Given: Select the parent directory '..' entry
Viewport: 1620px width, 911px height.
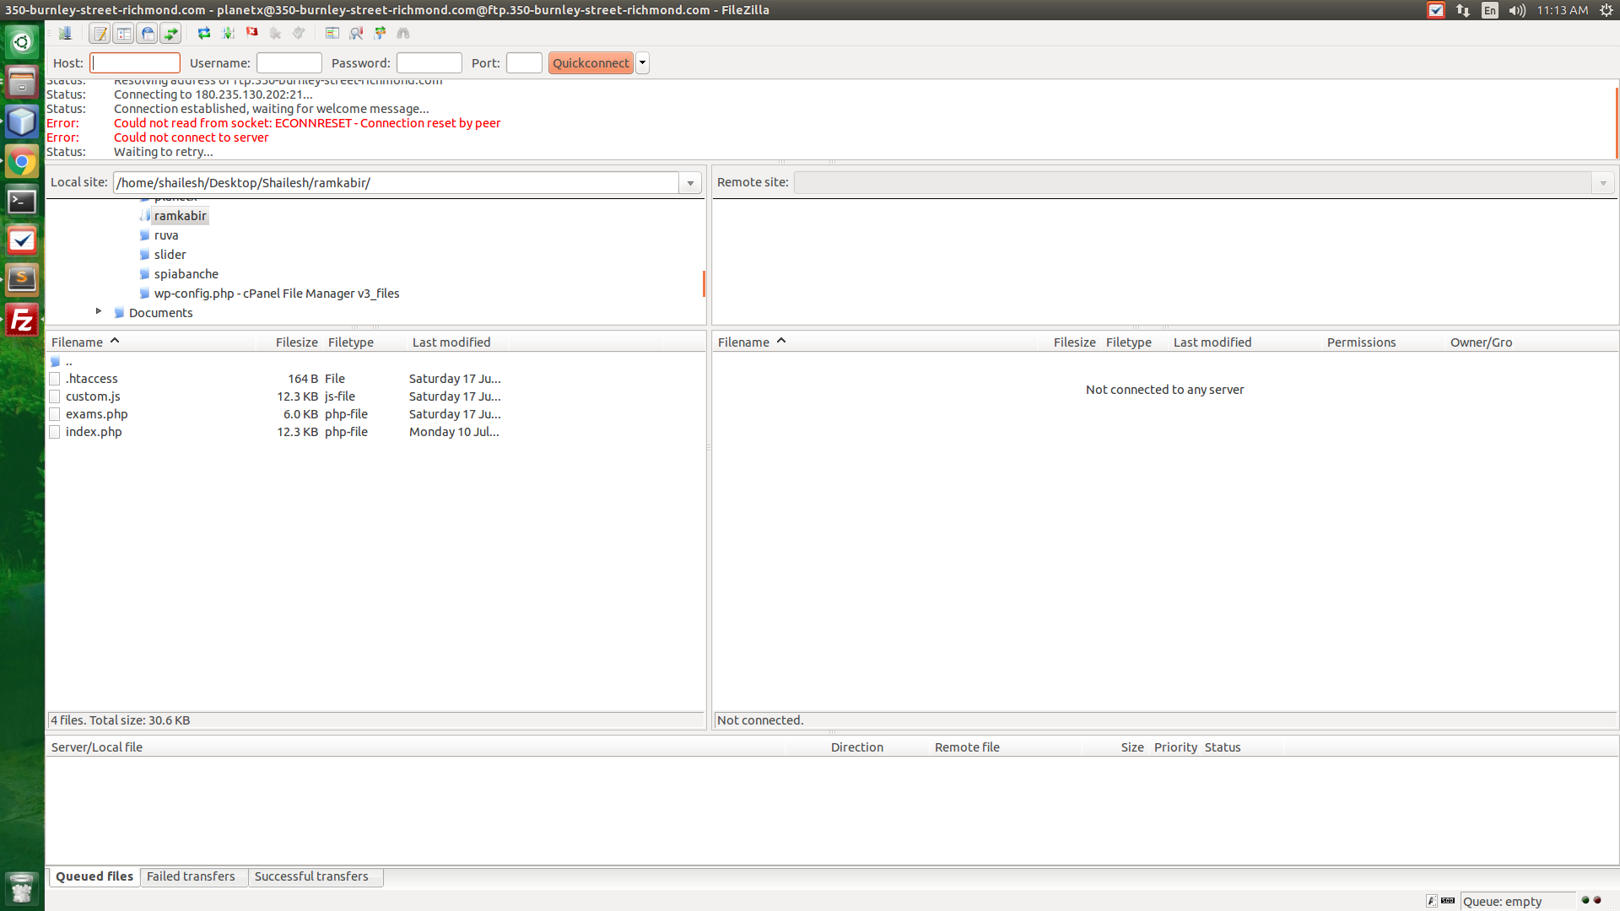Looking at the screenshot, I should [68, 362].
